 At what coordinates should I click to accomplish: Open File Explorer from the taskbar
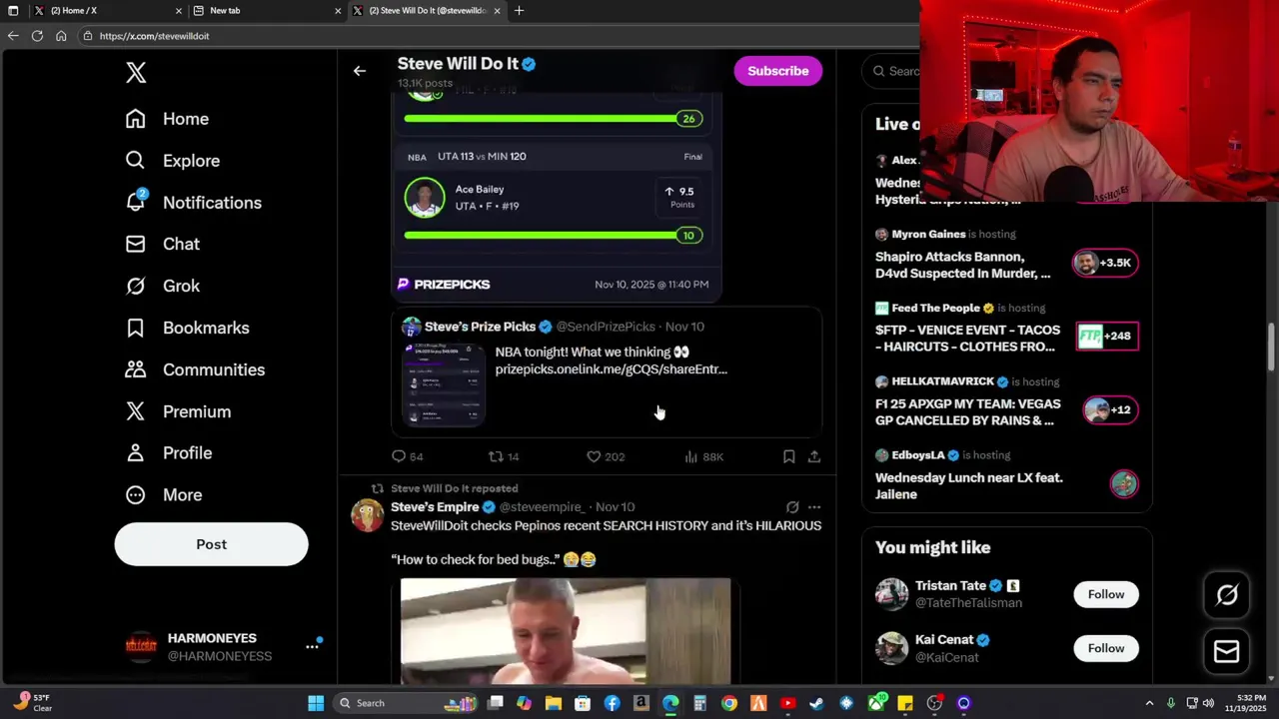554,703
